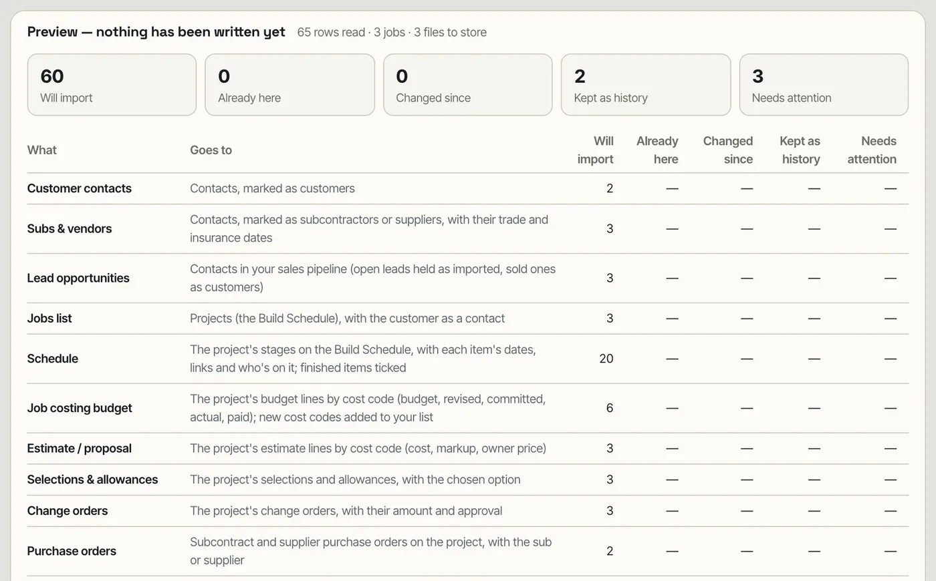936x581 pixels.
Task: Click the "What" column header
Action: click(42, 150)
